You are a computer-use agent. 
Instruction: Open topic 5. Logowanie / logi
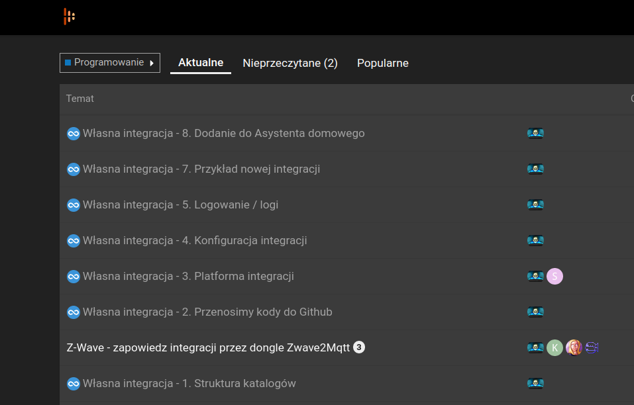click(x=180, y=205)
